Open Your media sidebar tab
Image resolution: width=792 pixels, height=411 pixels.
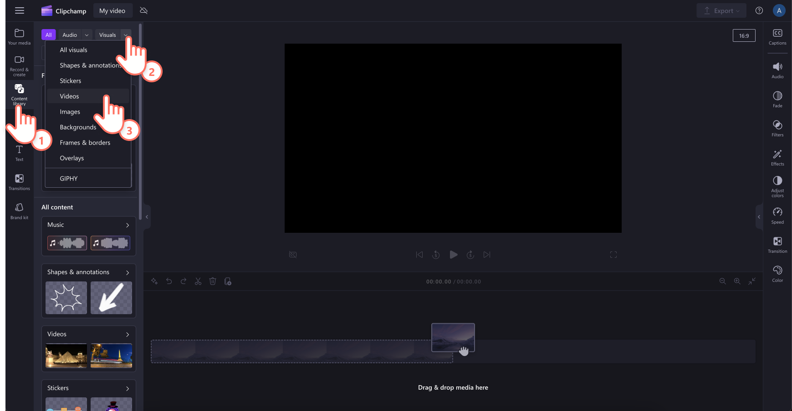[x=19, y=37]
